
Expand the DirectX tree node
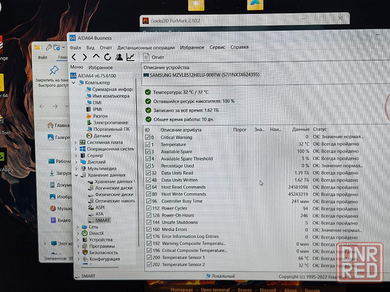(x=78, y=233)
